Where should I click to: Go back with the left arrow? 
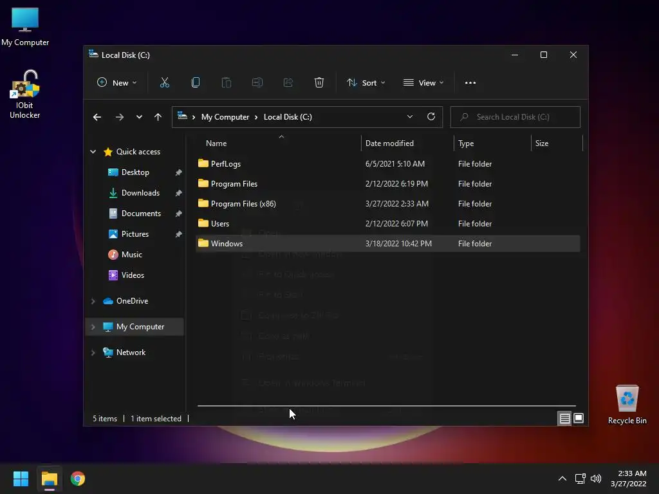(x=97, y=117)
